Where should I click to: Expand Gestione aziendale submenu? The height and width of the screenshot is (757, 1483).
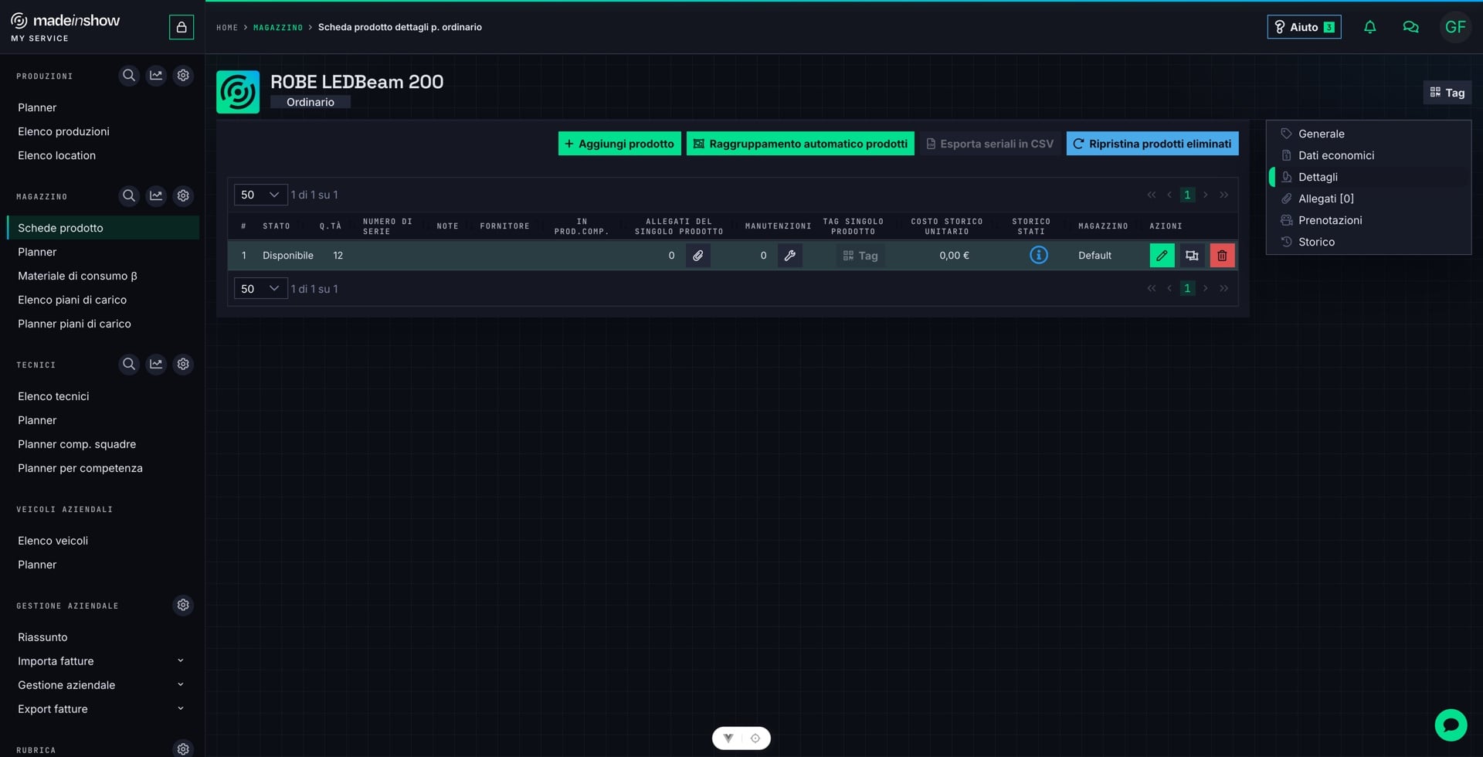point(180,685)
